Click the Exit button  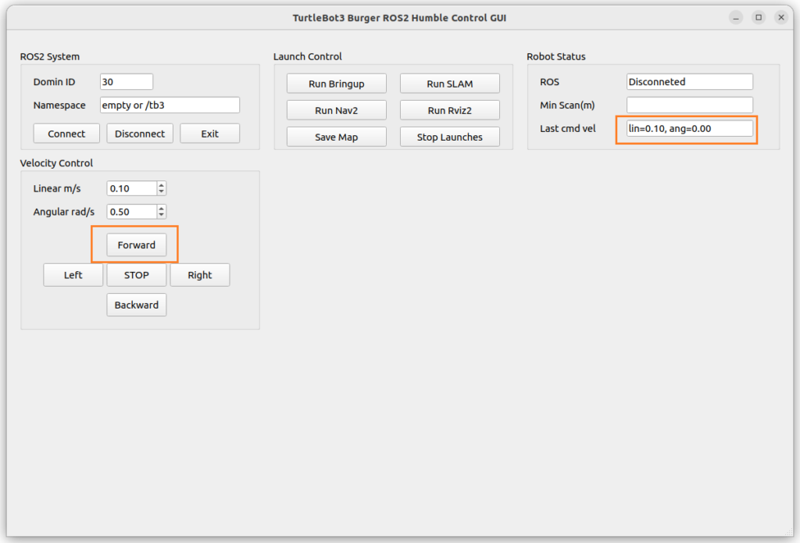(209, 134)
